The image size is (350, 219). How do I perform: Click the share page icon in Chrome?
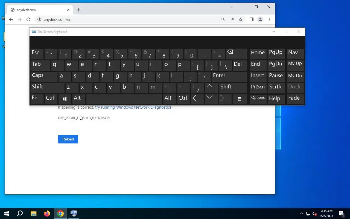click(x=232, y=19)
